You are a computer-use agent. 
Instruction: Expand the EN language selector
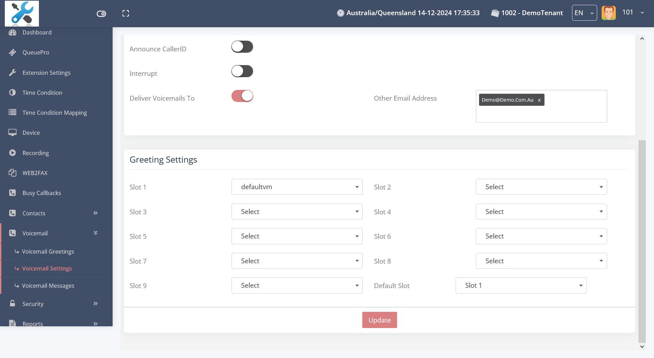[x=584, y=12]
